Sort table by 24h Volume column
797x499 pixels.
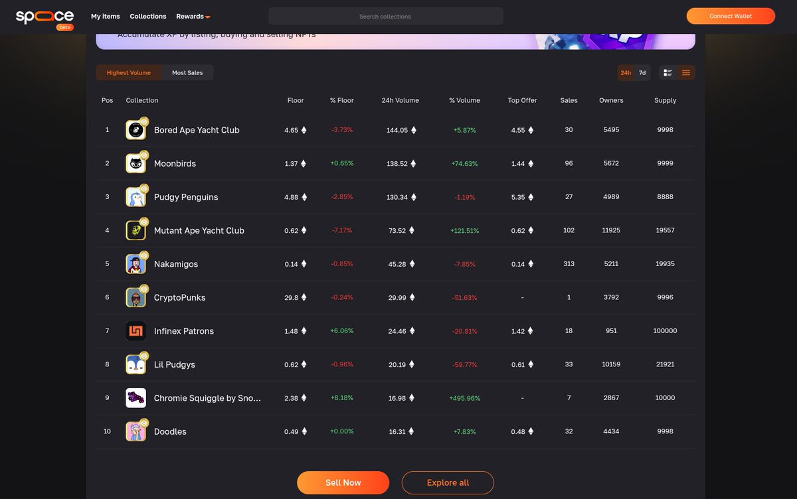pyautogui.click(x=400, y=100)
